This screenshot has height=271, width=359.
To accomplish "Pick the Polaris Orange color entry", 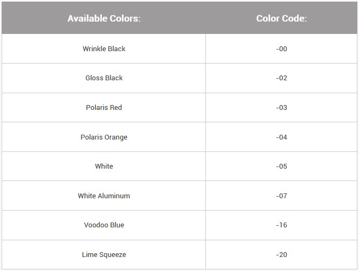I will (104, 137).
